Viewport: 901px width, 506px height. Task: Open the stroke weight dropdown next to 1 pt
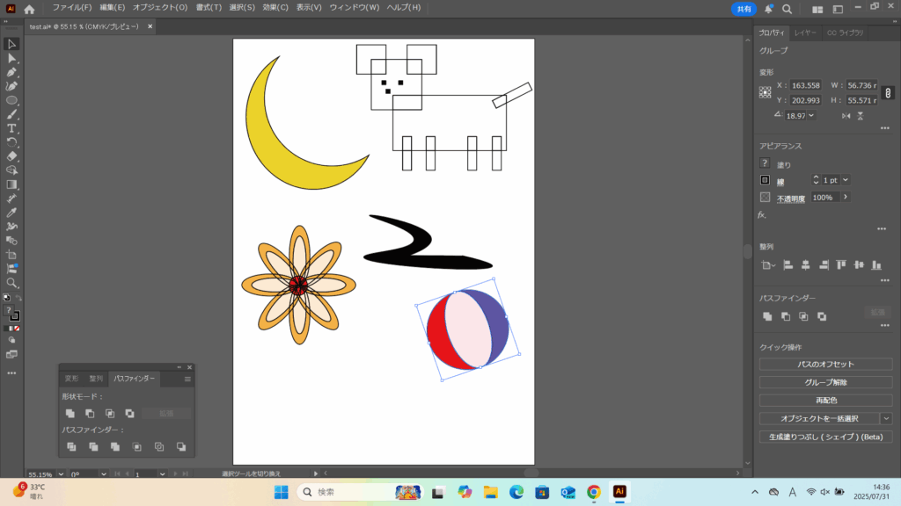click(846, 180)
